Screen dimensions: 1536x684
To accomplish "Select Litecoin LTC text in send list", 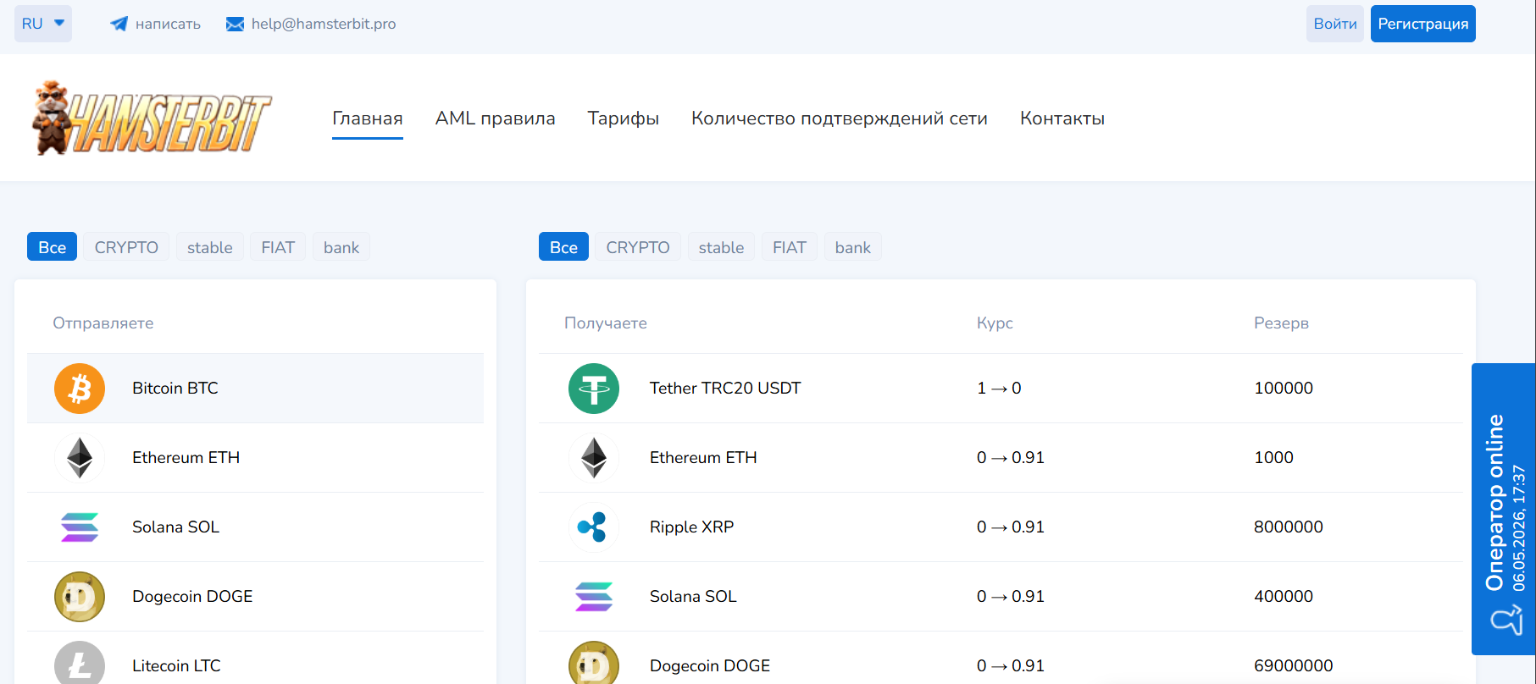I will coord(176,666).
